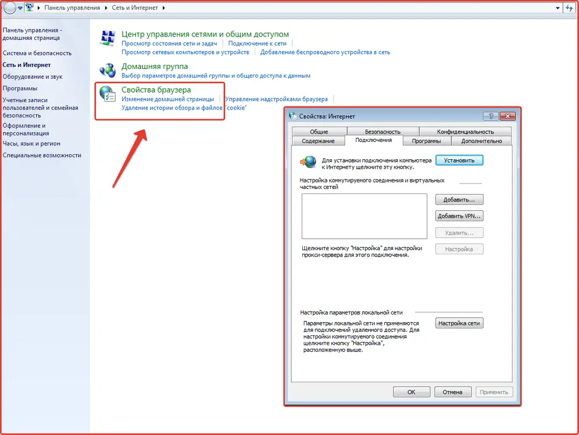Click the Homegroup (Домашняя группа) icon
Screen dimensions: 579x435
coord(108,71)
